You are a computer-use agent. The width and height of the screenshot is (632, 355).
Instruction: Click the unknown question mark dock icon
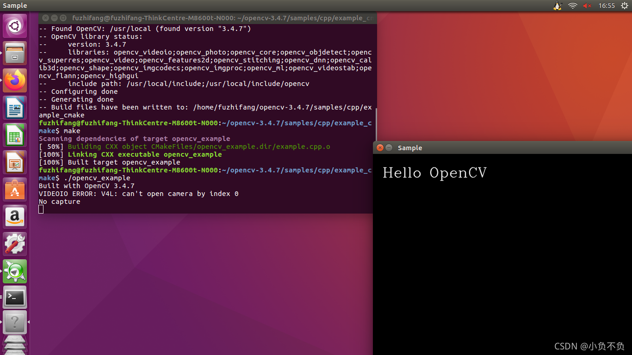15,322
